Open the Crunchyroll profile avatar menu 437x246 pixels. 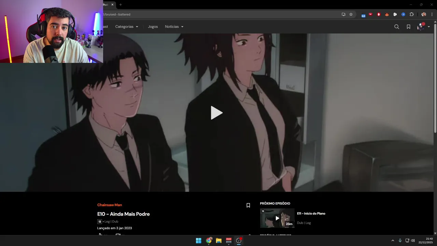tap(421, 27)
